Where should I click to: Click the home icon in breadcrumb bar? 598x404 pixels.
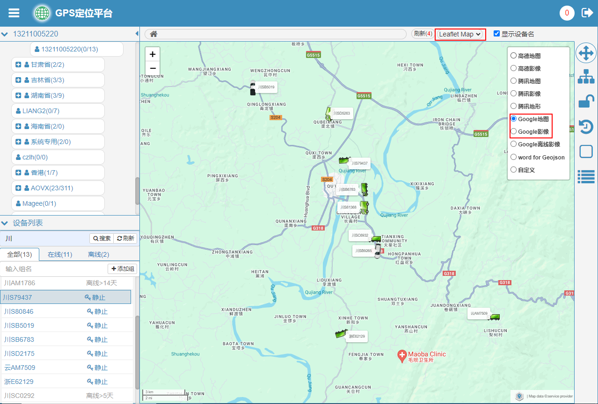point(153,34)
